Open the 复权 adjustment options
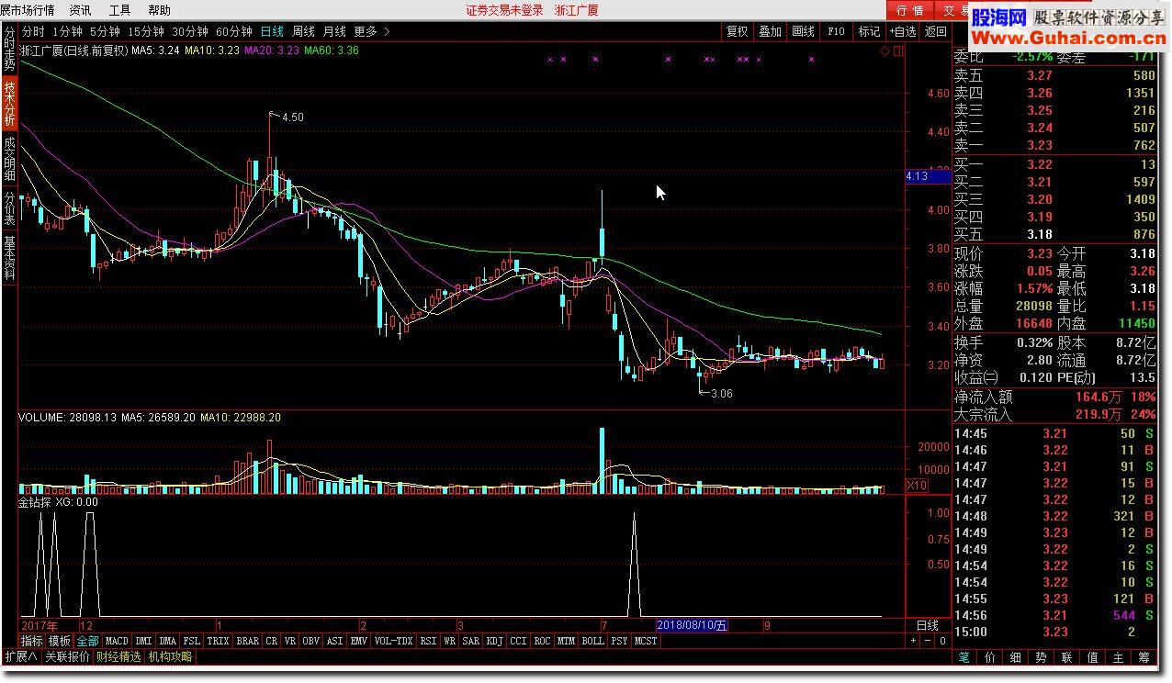The width and height of the screenshot is (1172, 683). [x=738, y=31]
